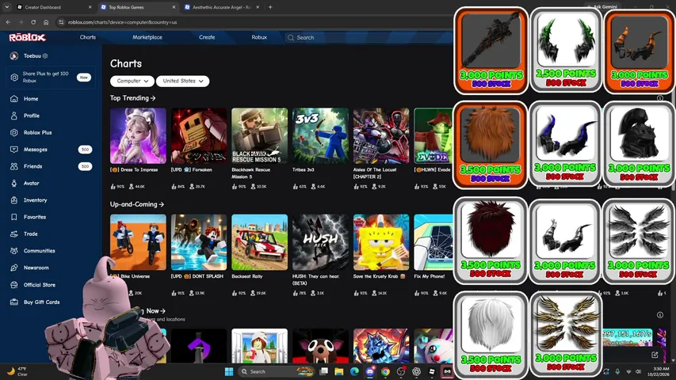Open the Forsaken game thumbnail
676x380 pixels.
pos(199,135)
